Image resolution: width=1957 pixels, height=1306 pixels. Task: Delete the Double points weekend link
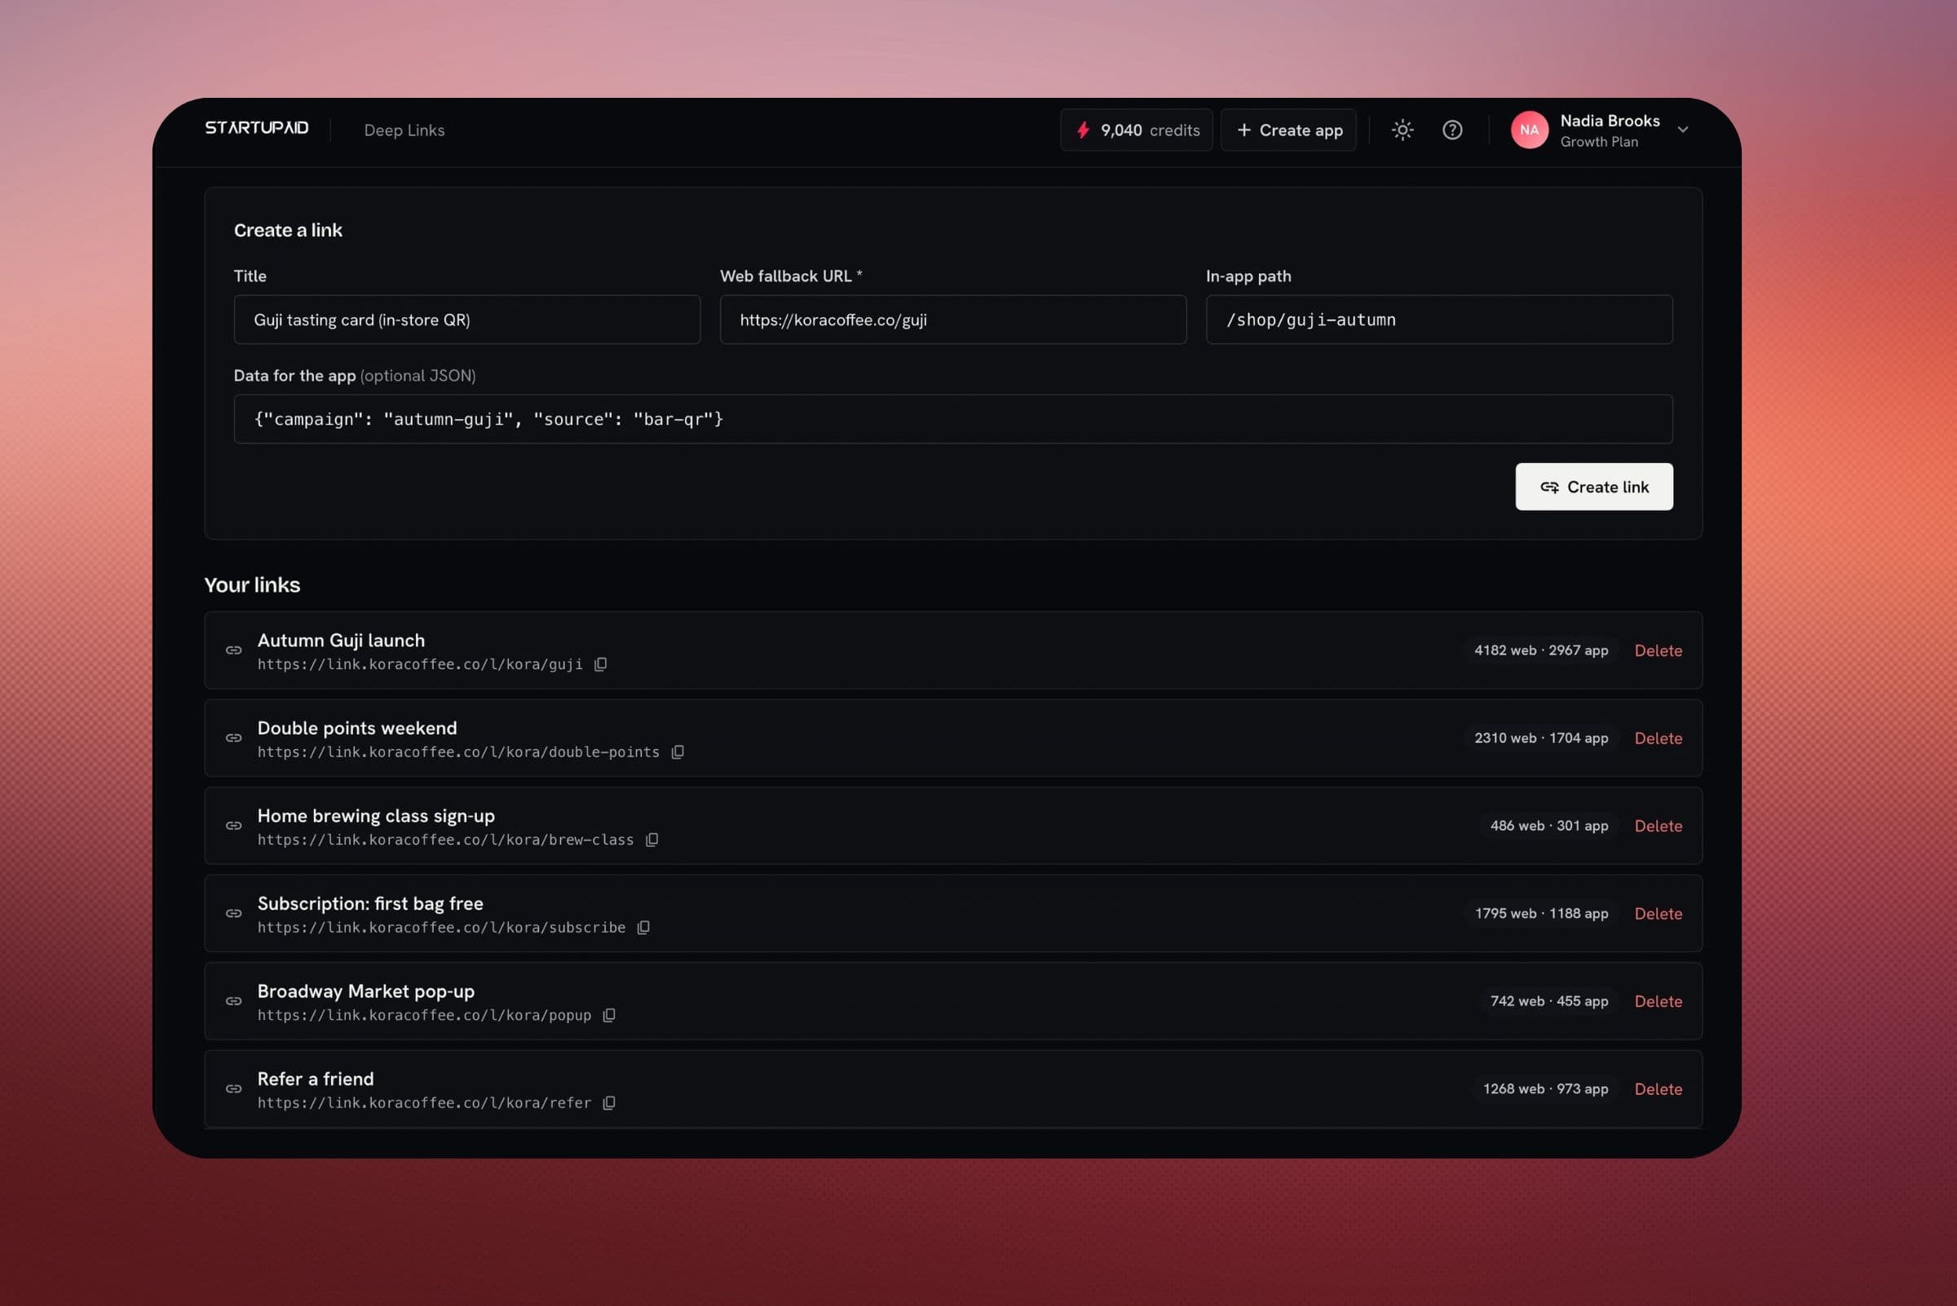tap(1658, 738)
